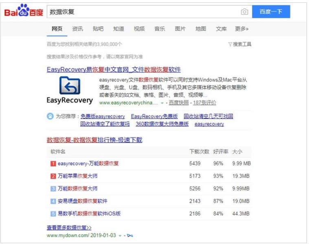Click the red rank 2 badge
Screen dimensions: 309x244
[53, 176]
